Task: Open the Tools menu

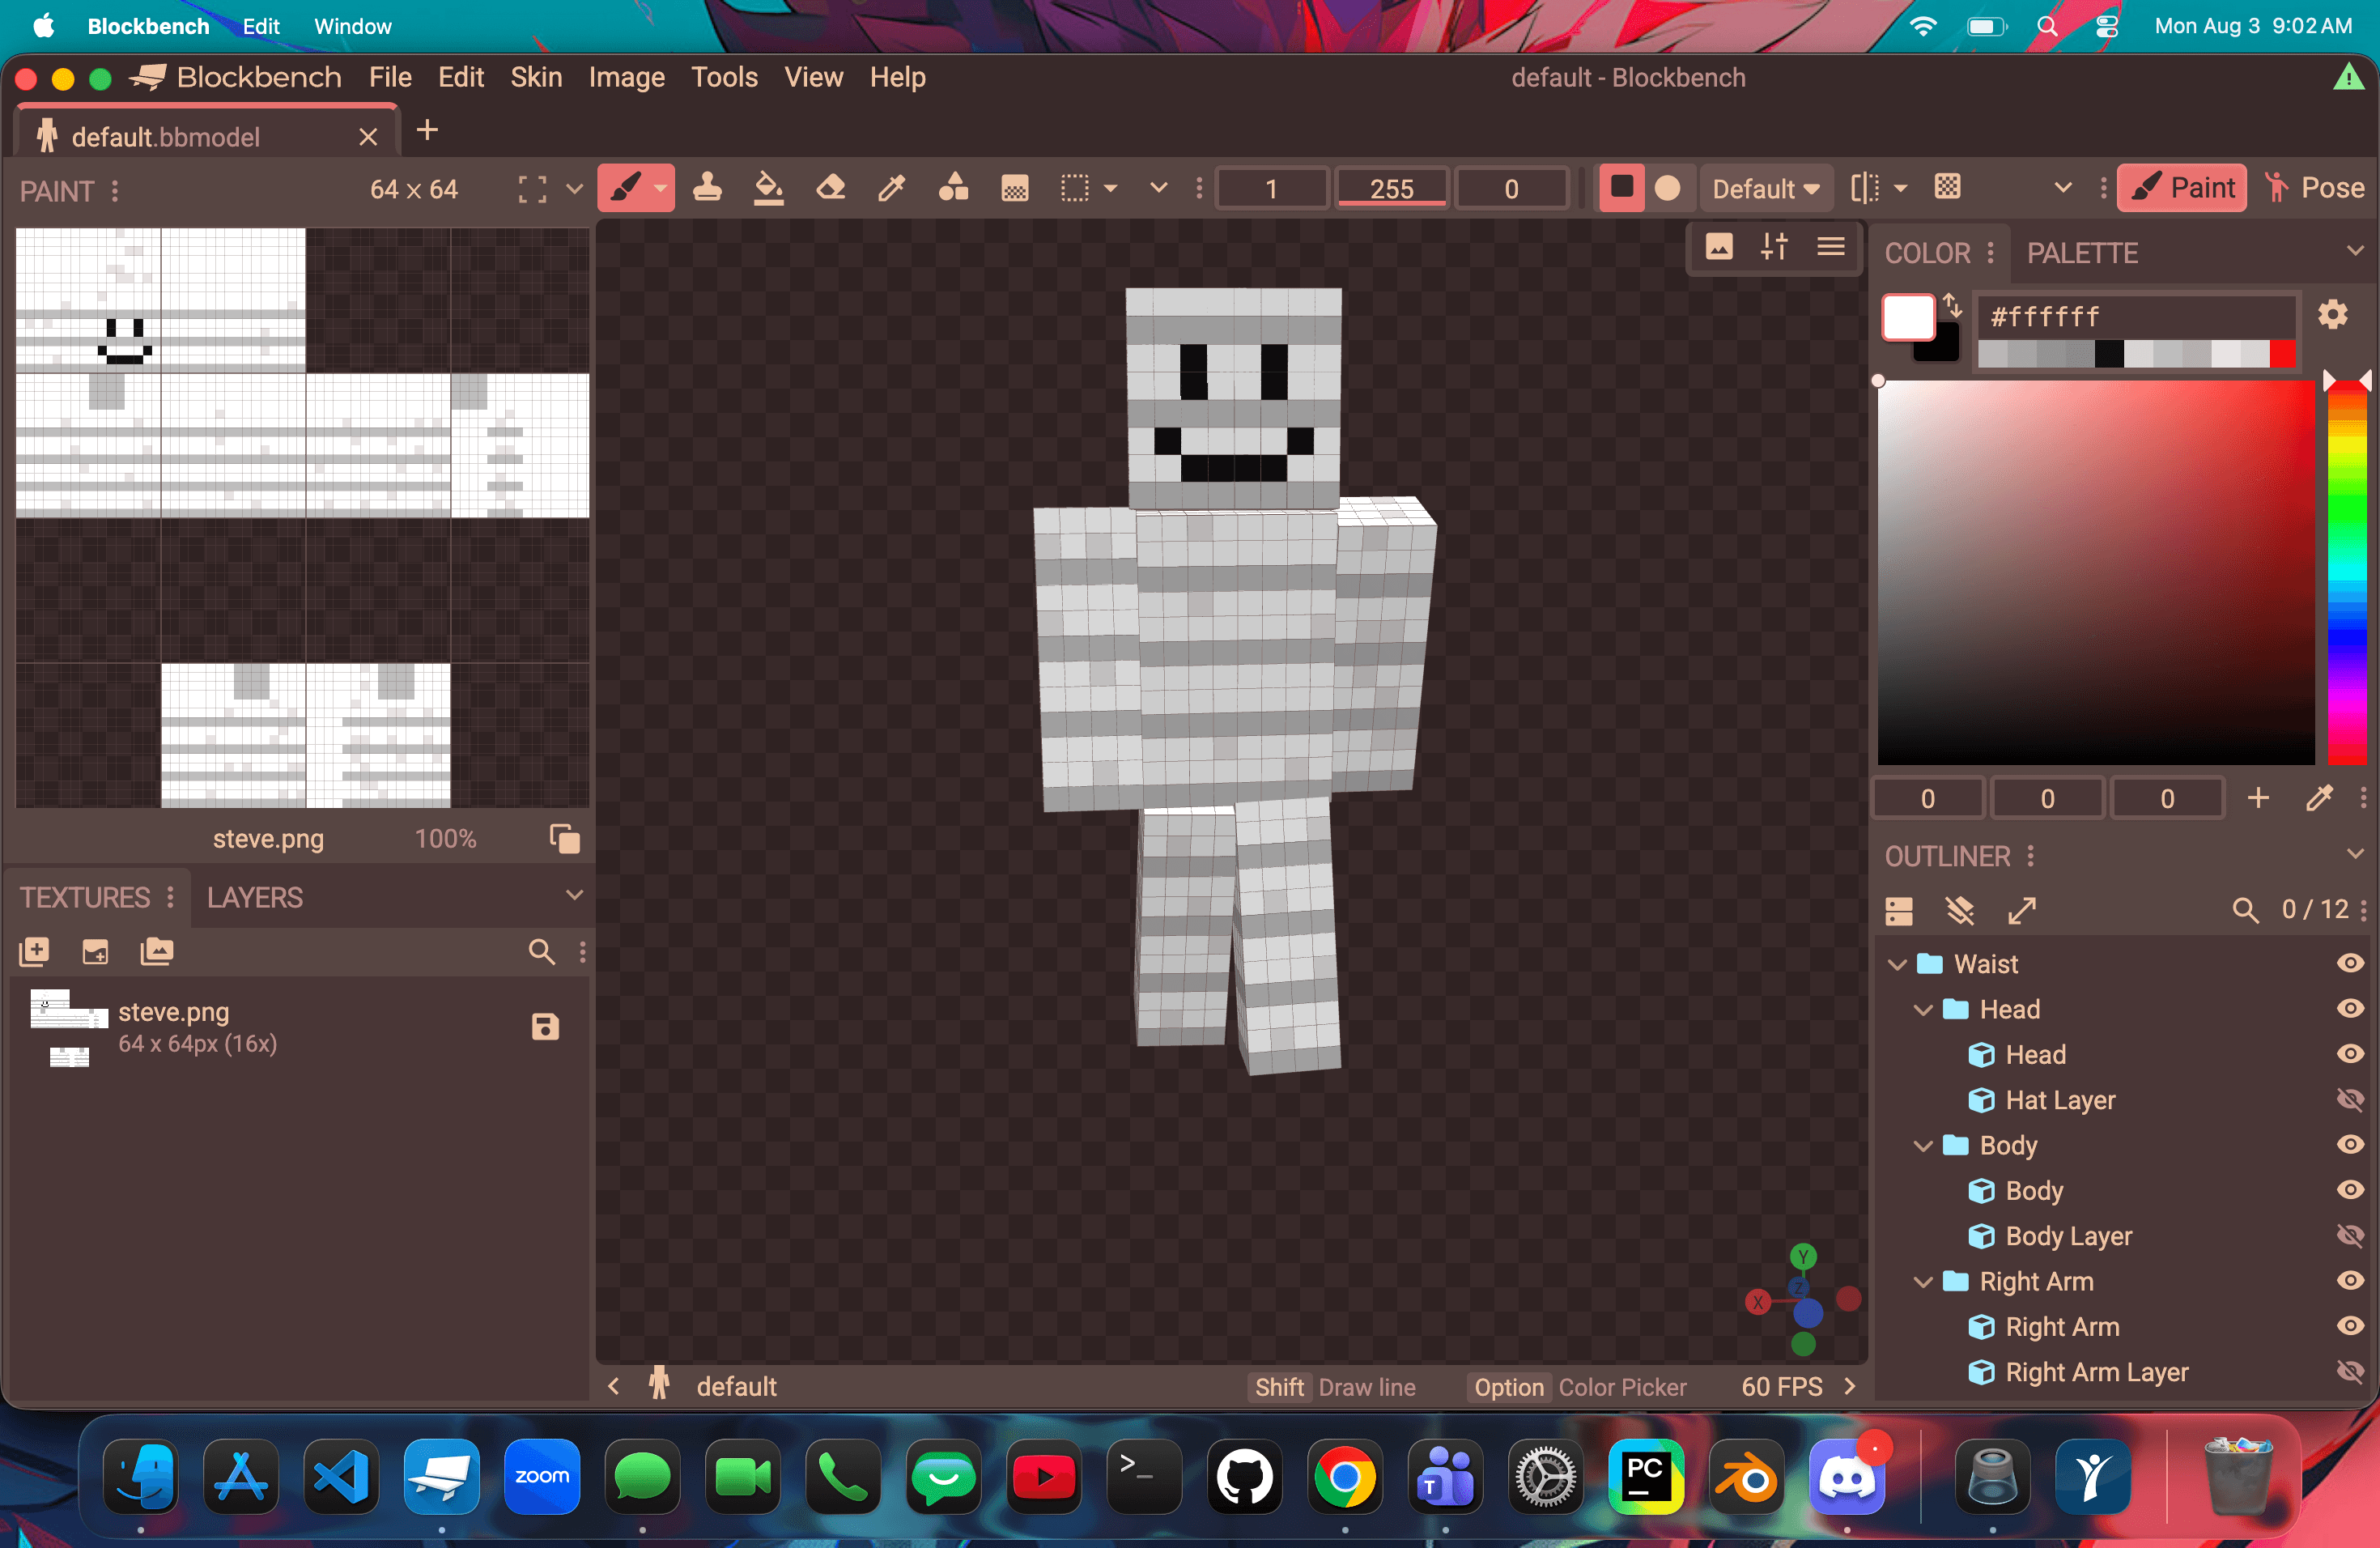Action: [x=724, y=77]
